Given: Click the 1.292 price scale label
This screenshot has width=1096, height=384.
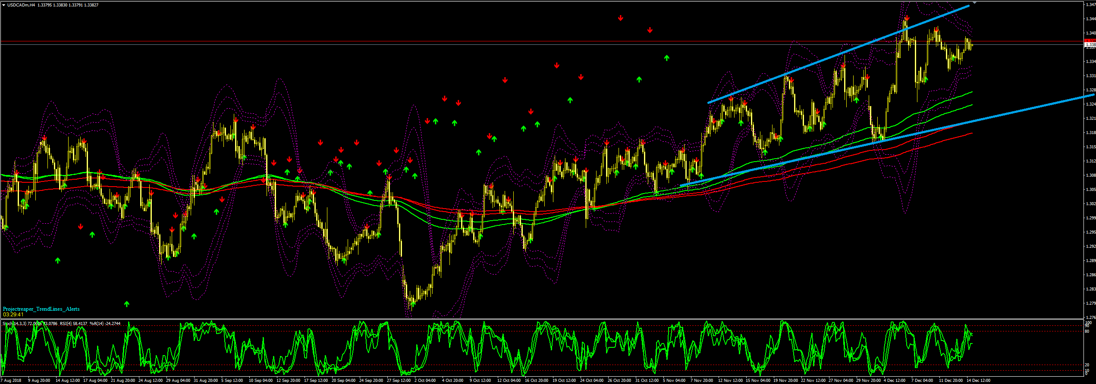Looking at the screenshot, I should click(1091, 247).
